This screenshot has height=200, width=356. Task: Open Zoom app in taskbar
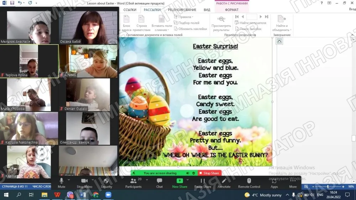108,195
